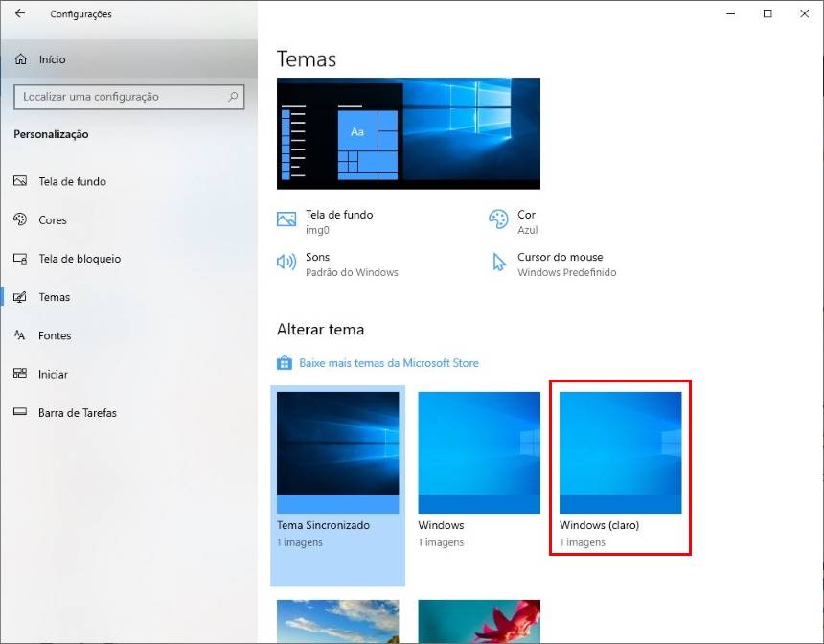
Task: Click the current theme preview image
Action: pos(408,133)
